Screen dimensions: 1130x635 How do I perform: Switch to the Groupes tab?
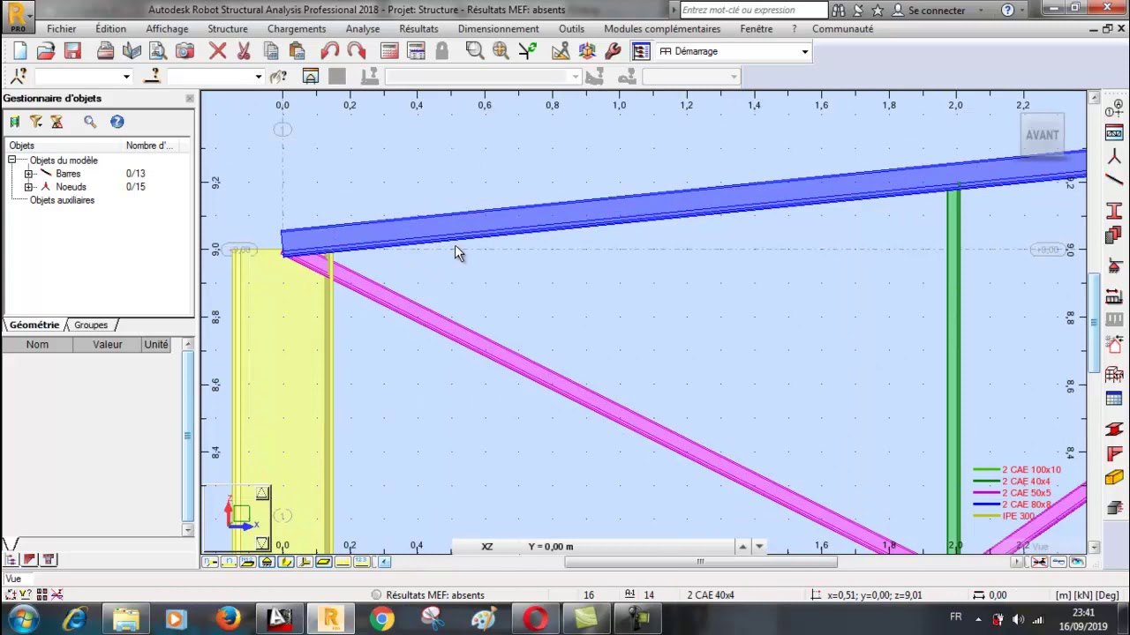click(x=90, y=325)
